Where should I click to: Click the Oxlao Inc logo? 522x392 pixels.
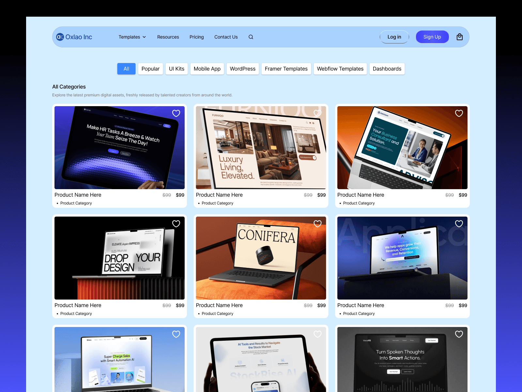[x=74, y=37]
